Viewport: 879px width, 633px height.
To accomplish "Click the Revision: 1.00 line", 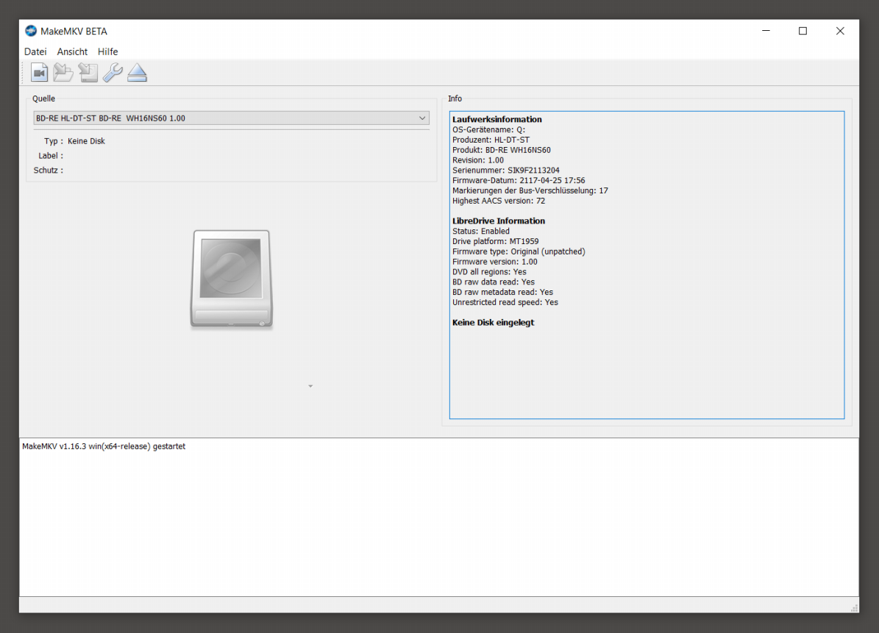I will [x=477, y=160].
